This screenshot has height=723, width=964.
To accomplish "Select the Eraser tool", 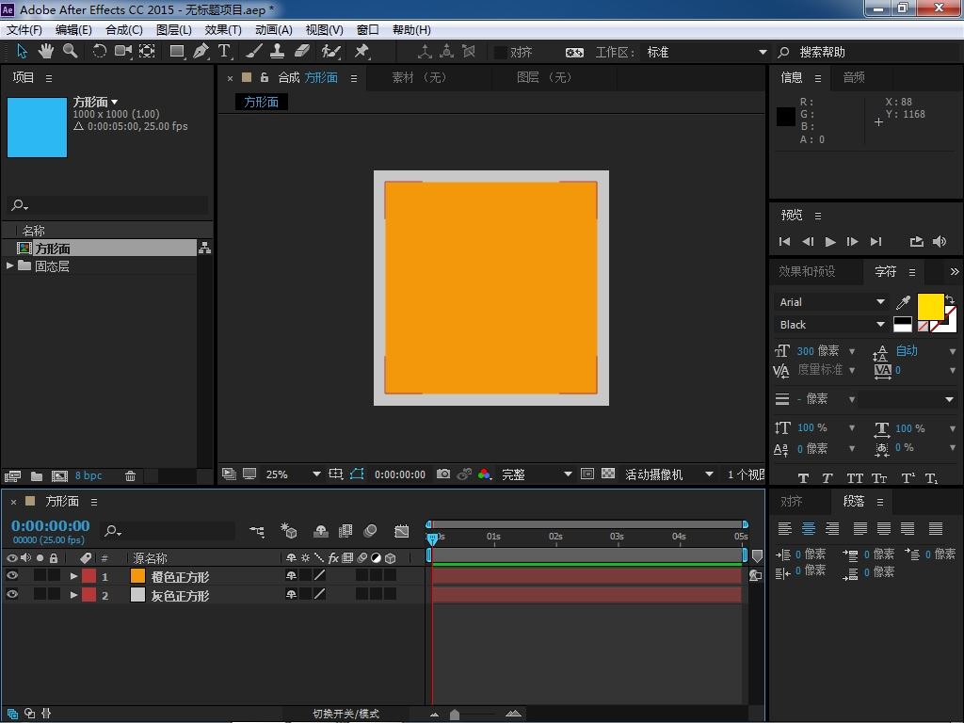I will click(x=302, y=52).
